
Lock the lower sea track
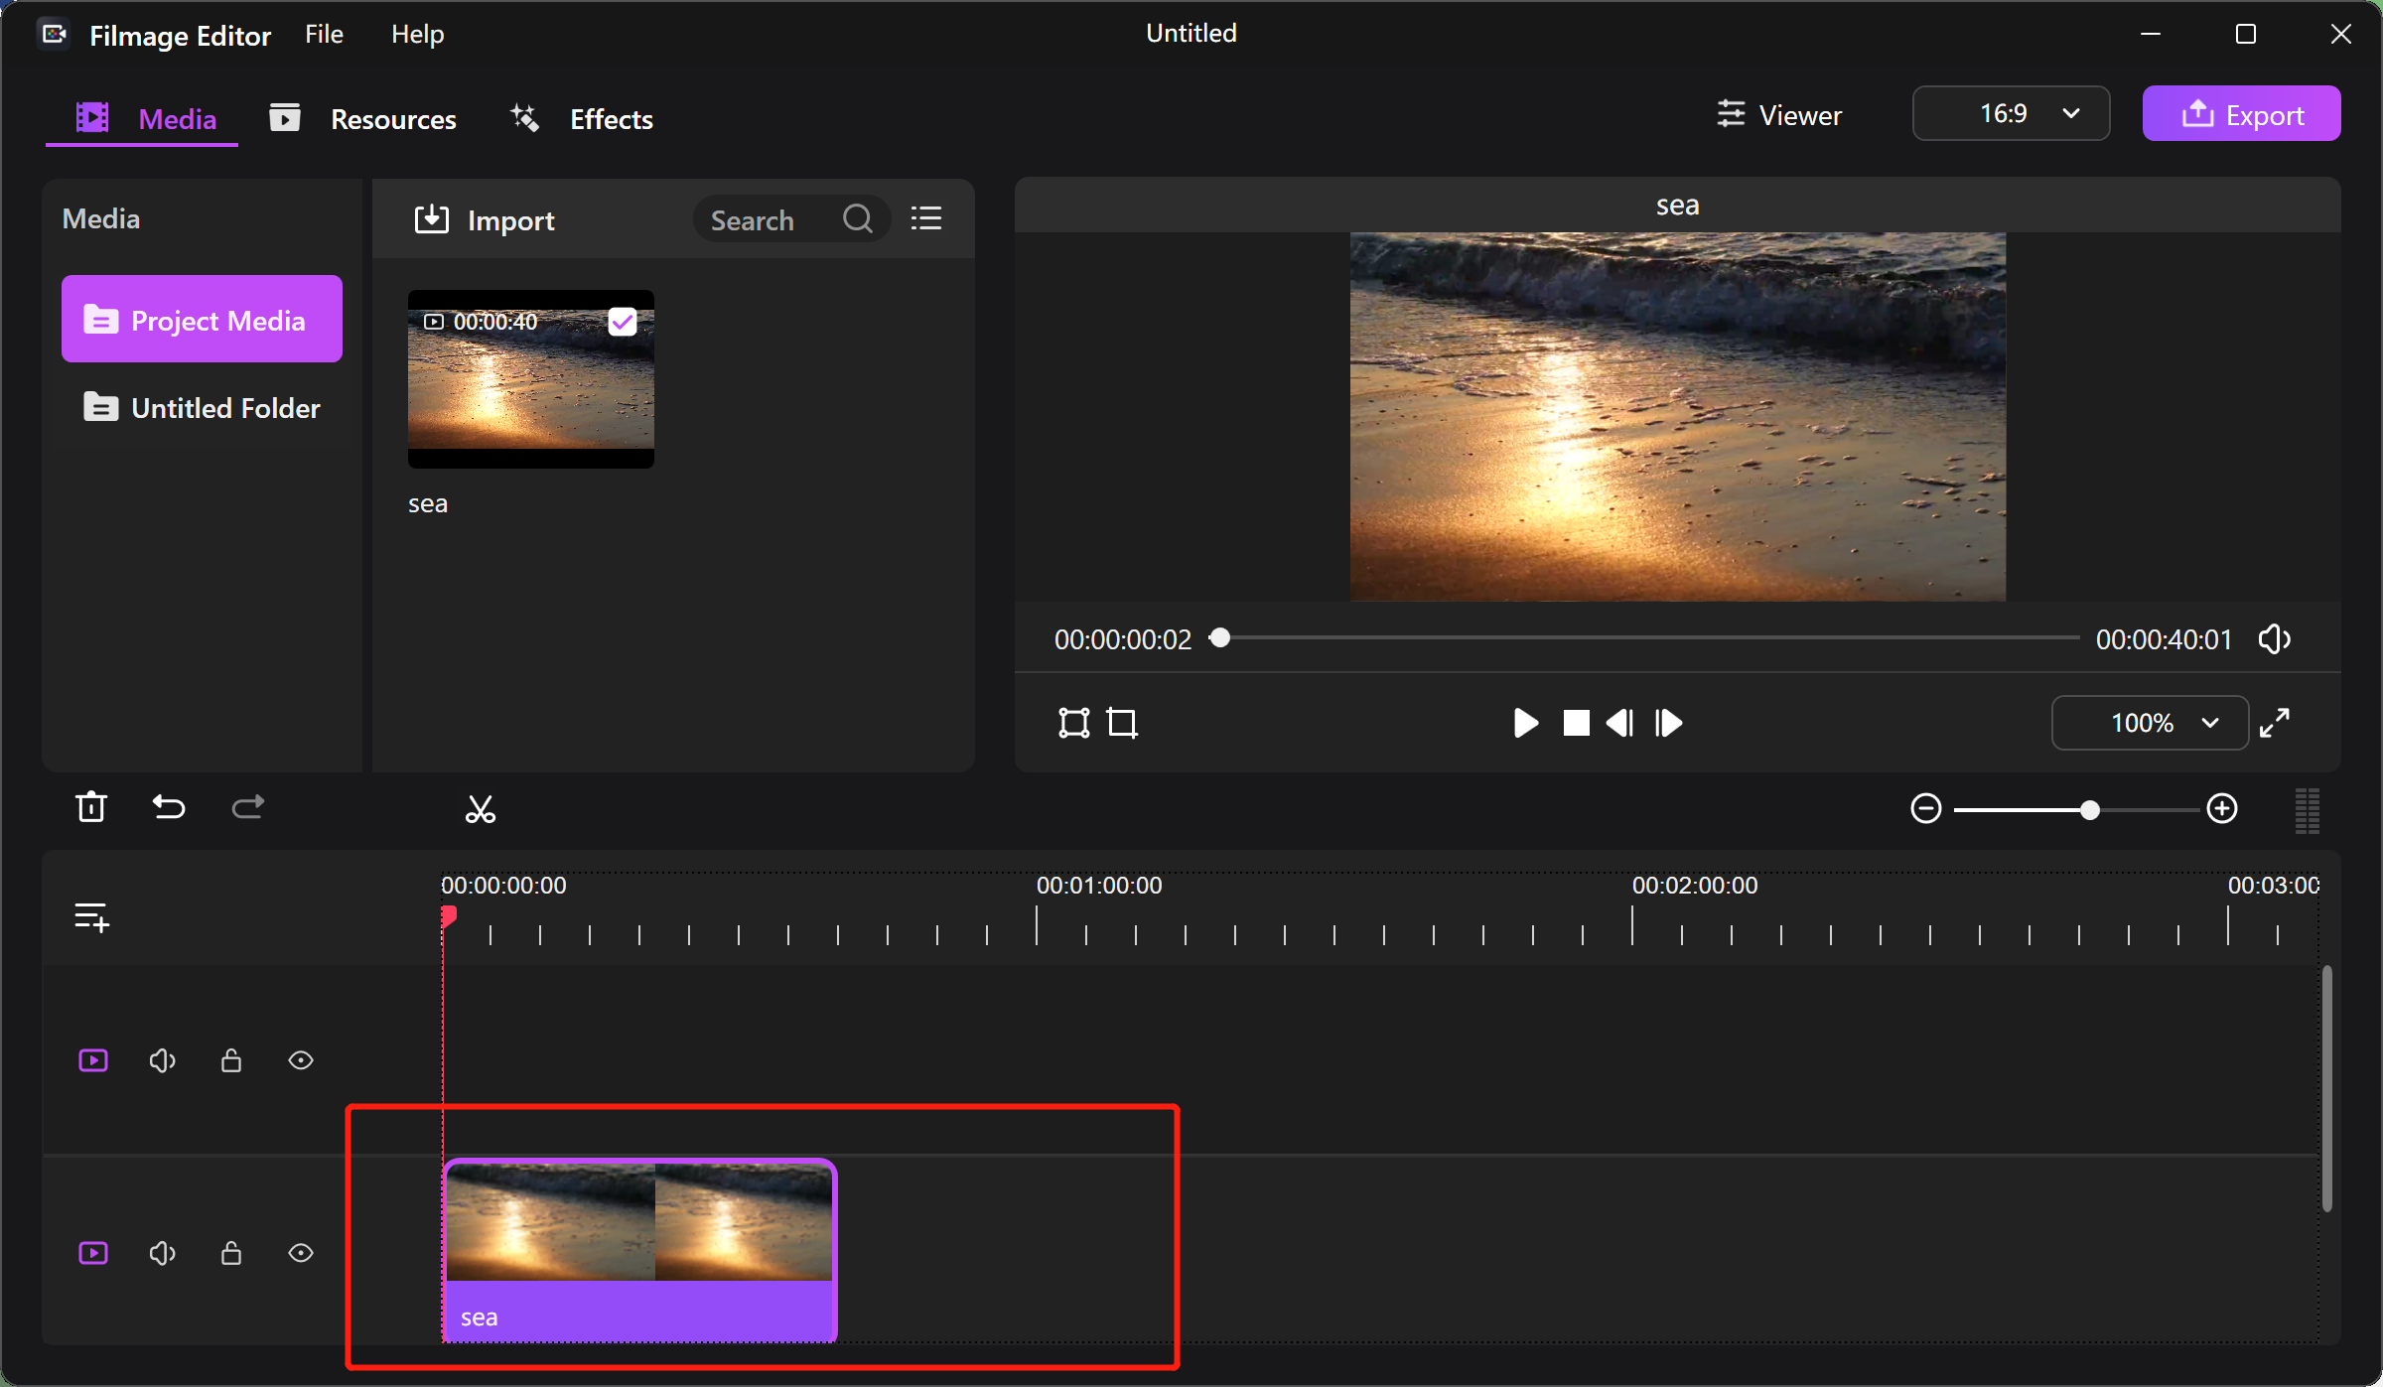click(x=231, y=1253)
